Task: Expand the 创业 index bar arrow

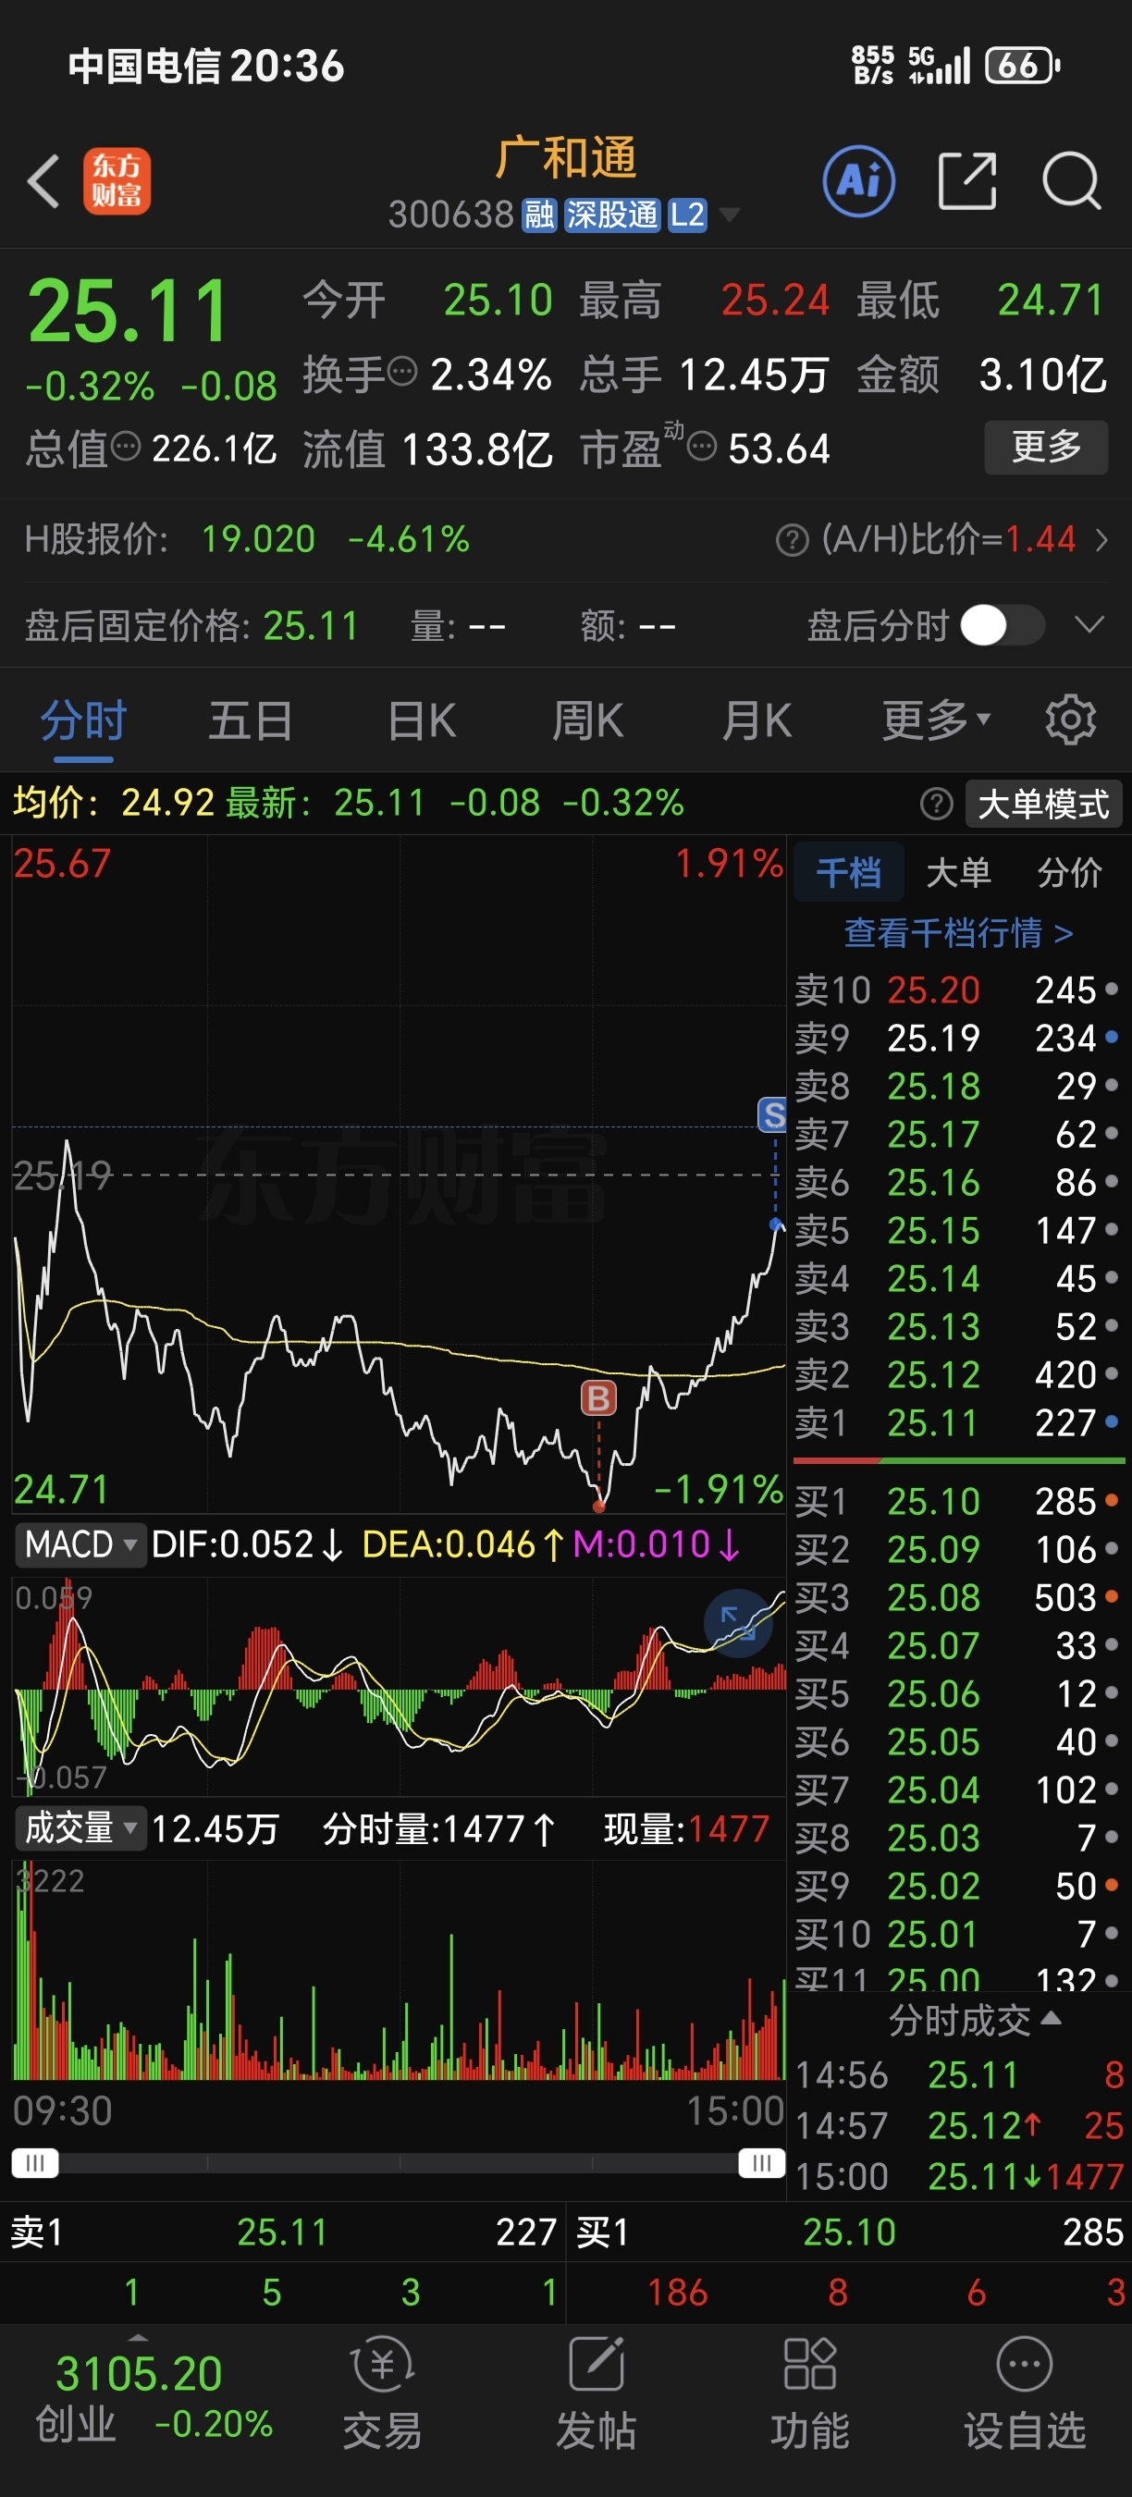Action: coord(138,2337)
